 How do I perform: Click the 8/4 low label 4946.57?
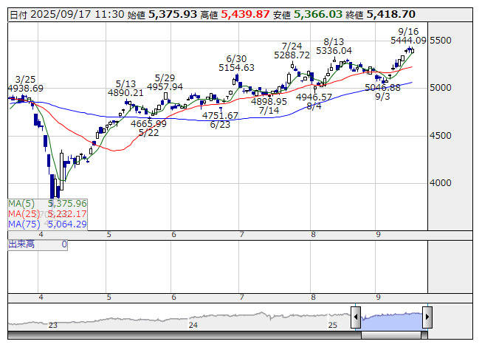pos(314,97)
